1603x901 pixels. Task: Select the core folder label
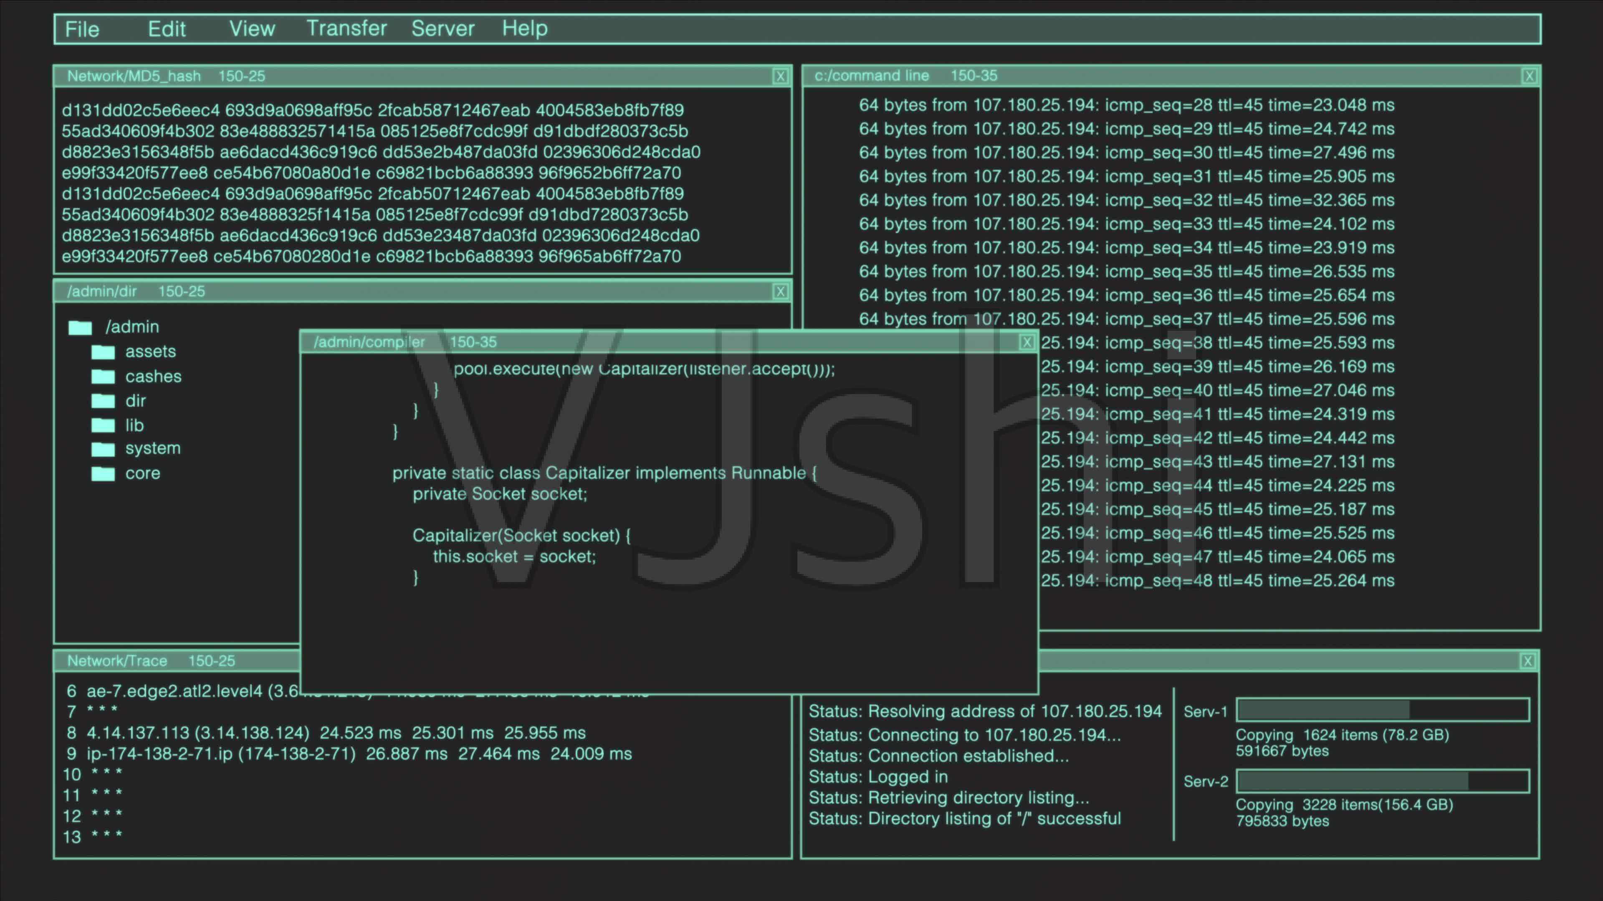pyautogui.click(x=142, y=474)
